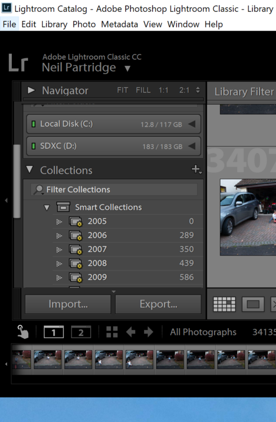Click the dotted triangle beside 2006
The height and width of the screenshot is (422, 276).
coord(59,236)
